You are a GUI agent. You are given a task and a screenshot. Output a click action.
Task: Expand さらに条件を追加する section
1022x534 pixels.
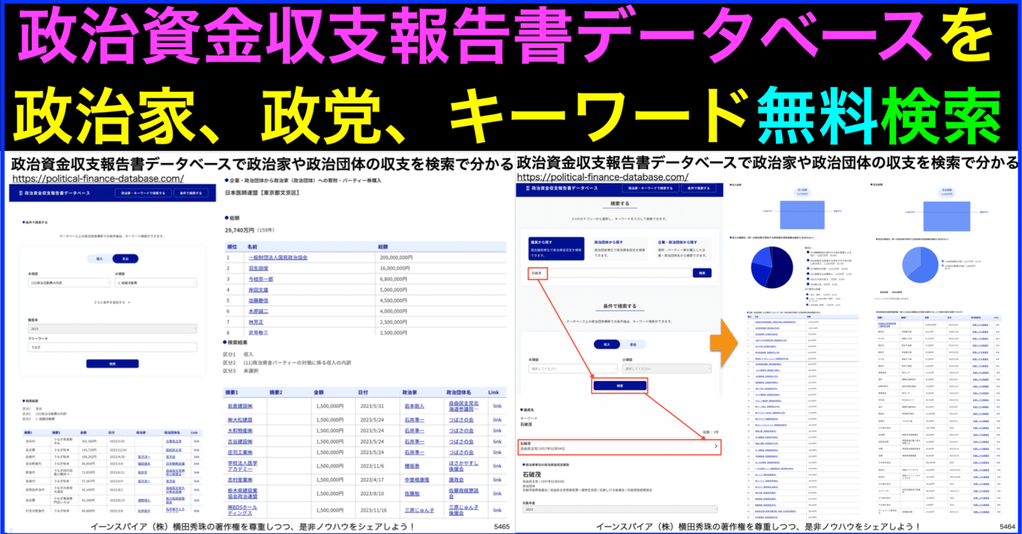coord(112,302)
